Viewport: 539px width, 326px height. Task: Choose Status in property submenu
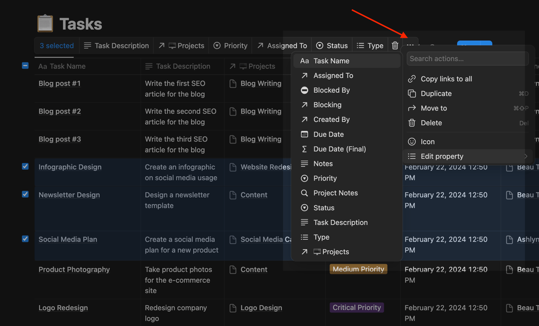(347, 208)
